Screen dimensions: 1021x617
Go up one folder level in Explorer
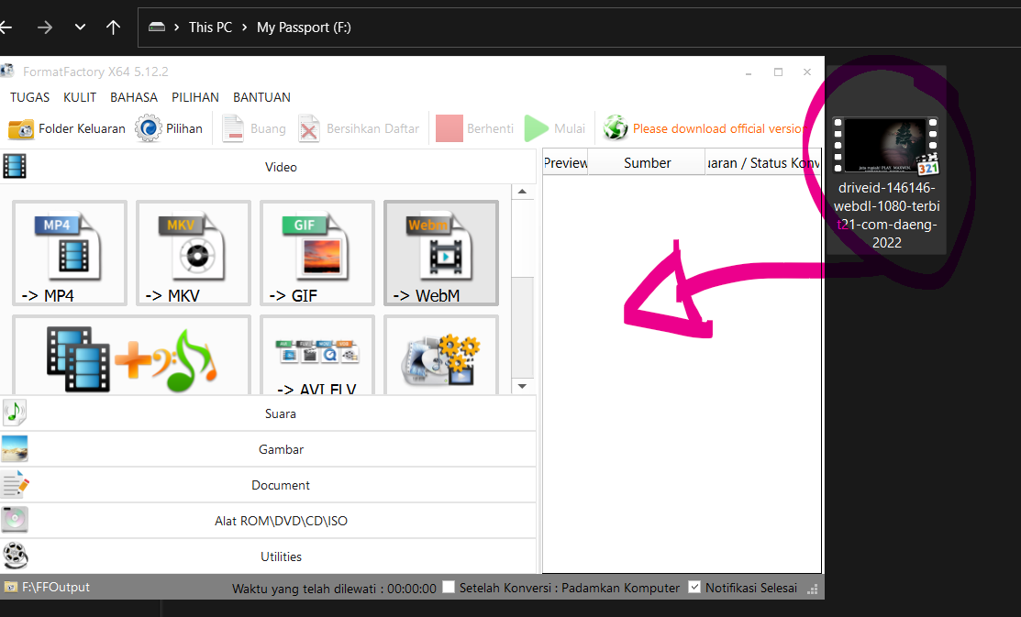click(x=114, y=28)
